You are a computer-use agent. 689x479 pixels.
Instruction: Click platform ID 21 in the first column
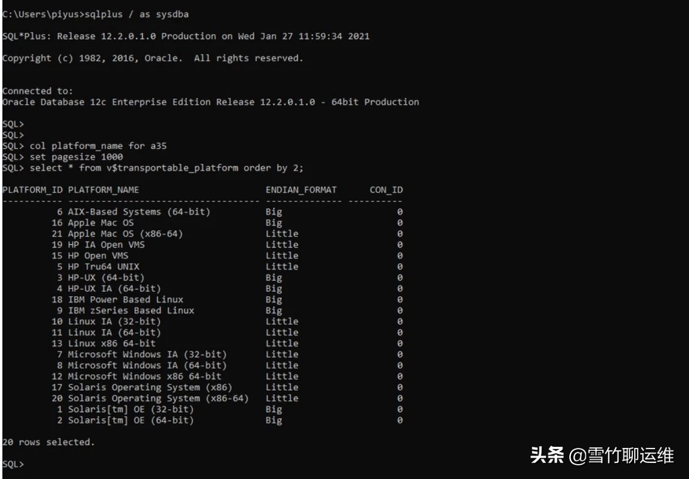coord(57,234)
